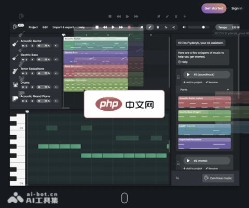Image resolution: width=249 pixels, height=208 pixels.
Task: Collapse the Parts section chevron
Action: 228,89
